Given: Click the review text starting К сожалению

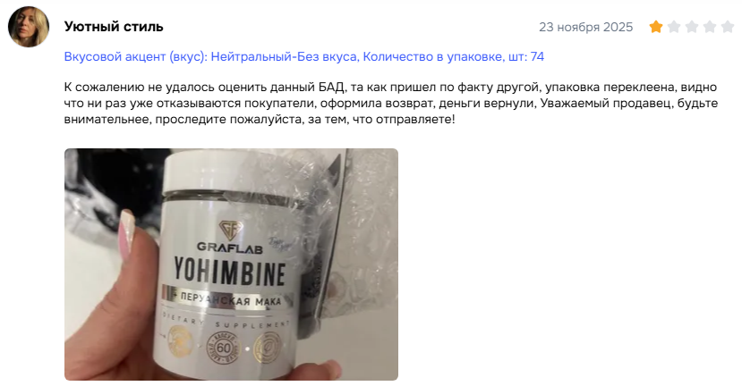Looking at the screenshot, I should [391, 103].
